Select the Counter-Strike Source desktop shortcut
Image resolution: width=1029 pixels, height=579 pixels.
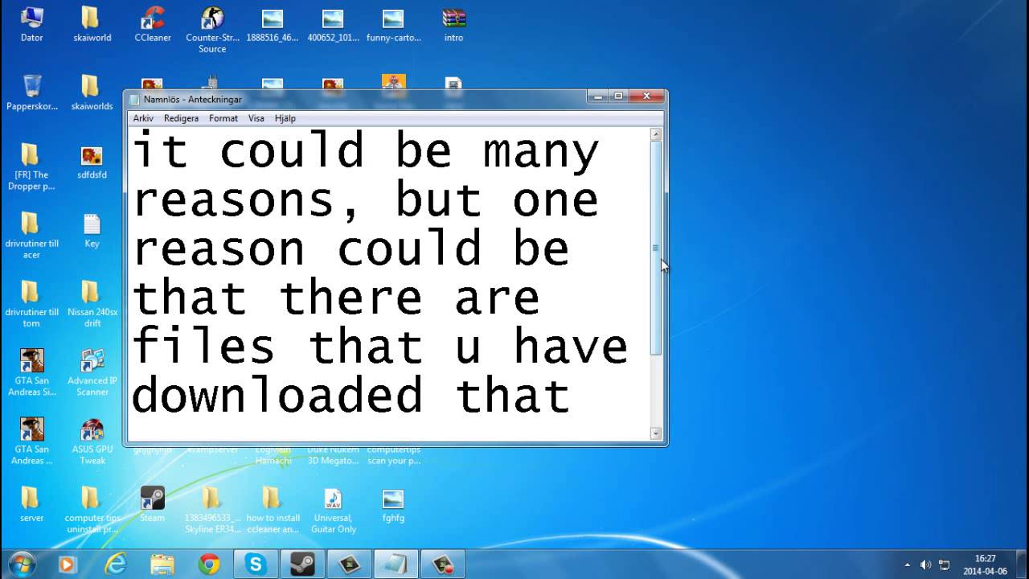212,30
